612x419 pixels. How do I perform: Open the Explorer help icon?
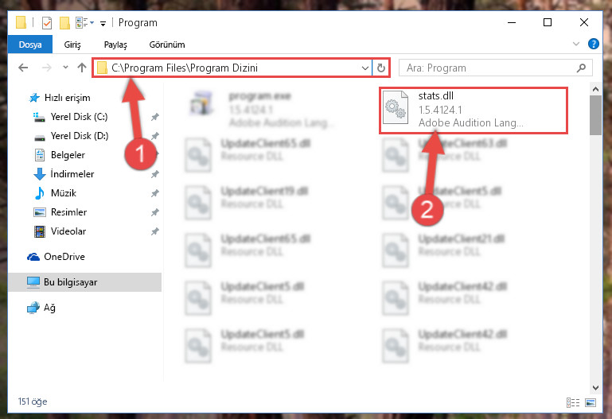(593, 44)
